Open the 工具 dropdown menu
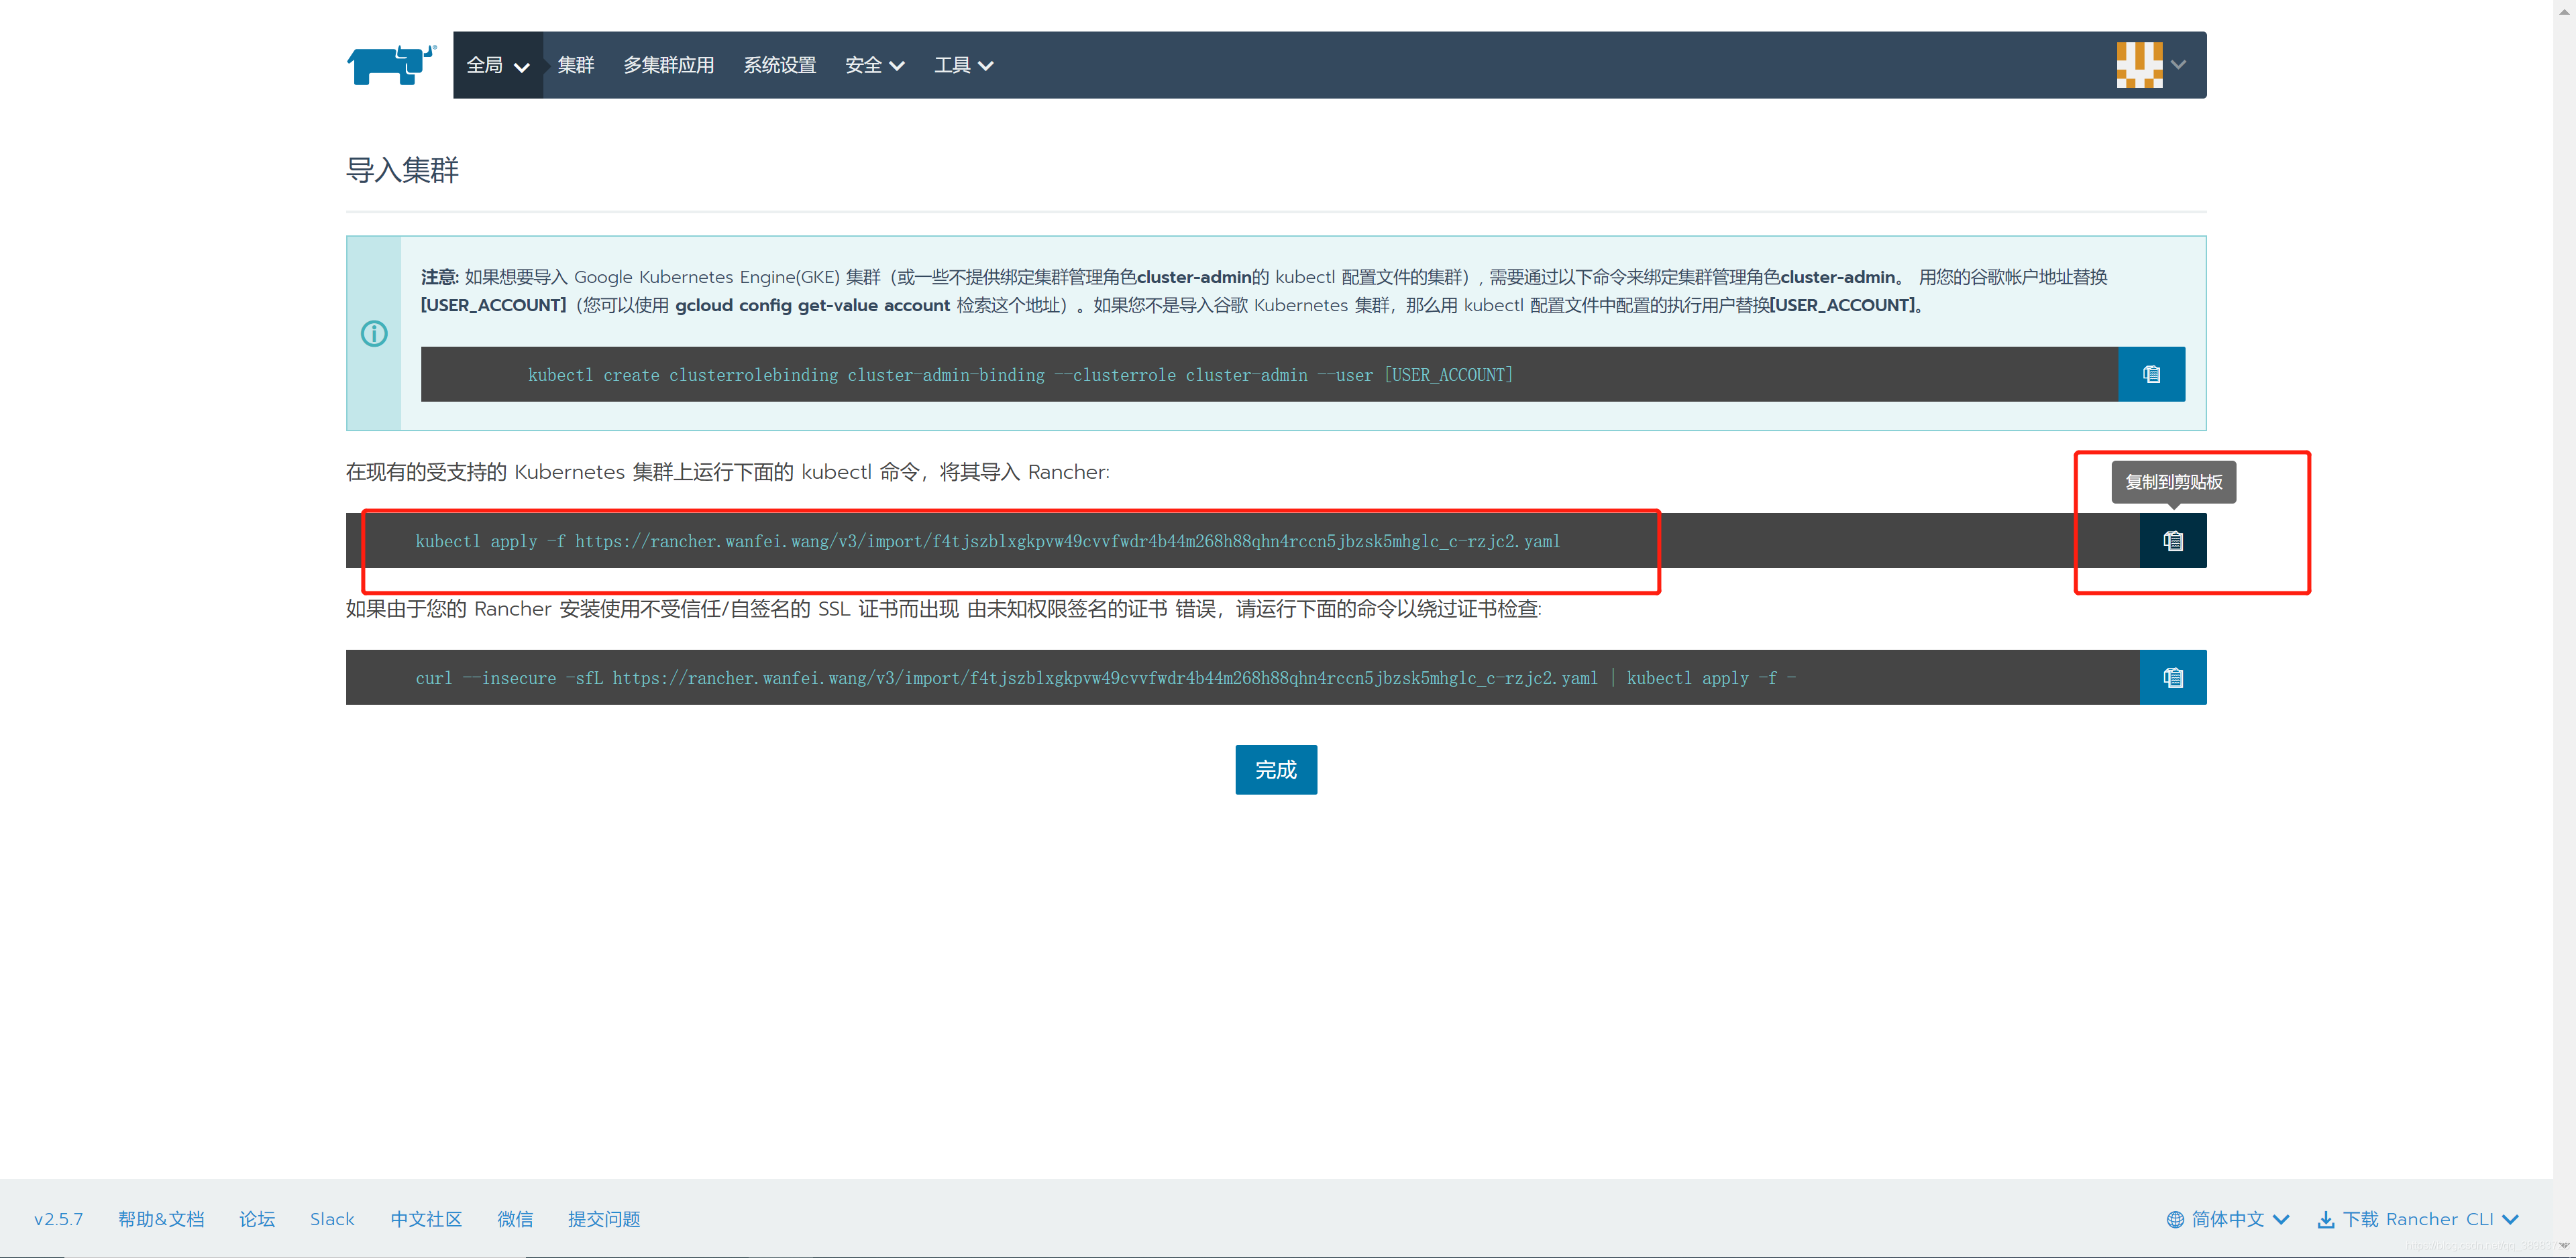 [x=964, y=65]
